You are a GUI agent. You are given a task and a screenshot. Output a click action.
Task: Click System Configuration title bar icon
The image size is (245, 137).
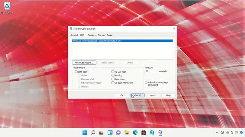point(71,29)
